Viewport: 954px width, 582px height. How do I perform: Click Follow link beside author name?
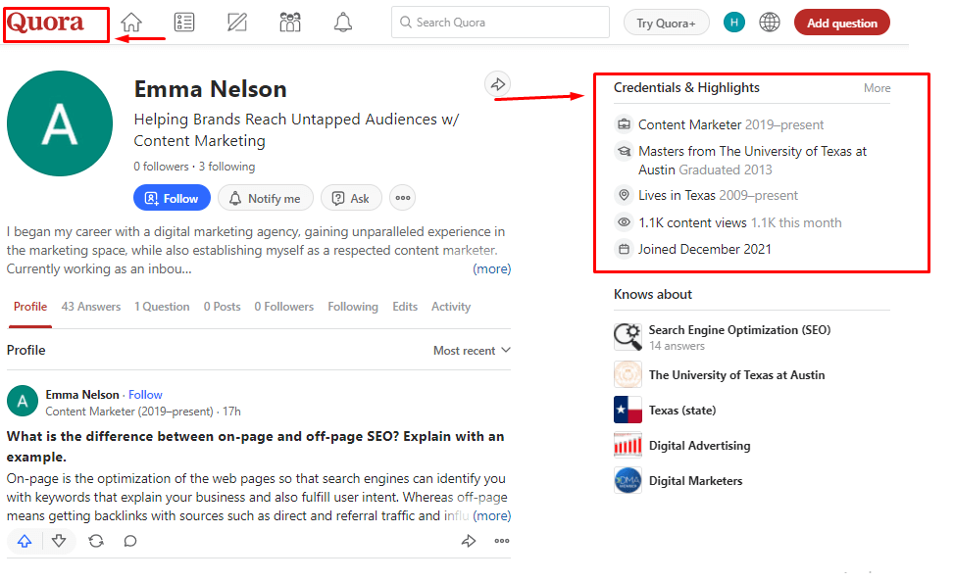coord(145,395)
